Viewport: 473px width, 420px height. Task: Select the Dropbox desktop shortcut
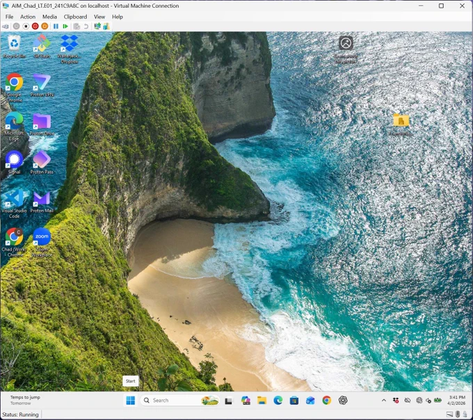(70, 49)
